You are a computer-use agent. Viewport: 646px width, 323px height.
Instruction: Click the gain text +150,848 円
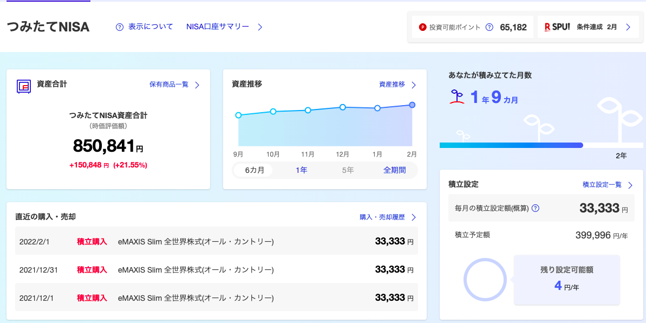89,165
